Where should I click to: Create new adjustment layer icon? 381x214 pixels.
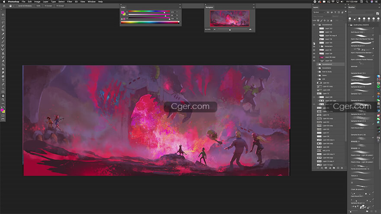(330, 168)
